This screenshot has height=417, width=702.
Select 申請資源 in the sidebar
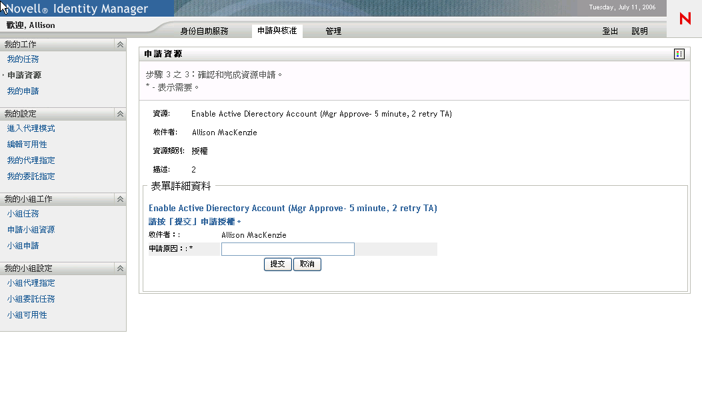(24, 75)
